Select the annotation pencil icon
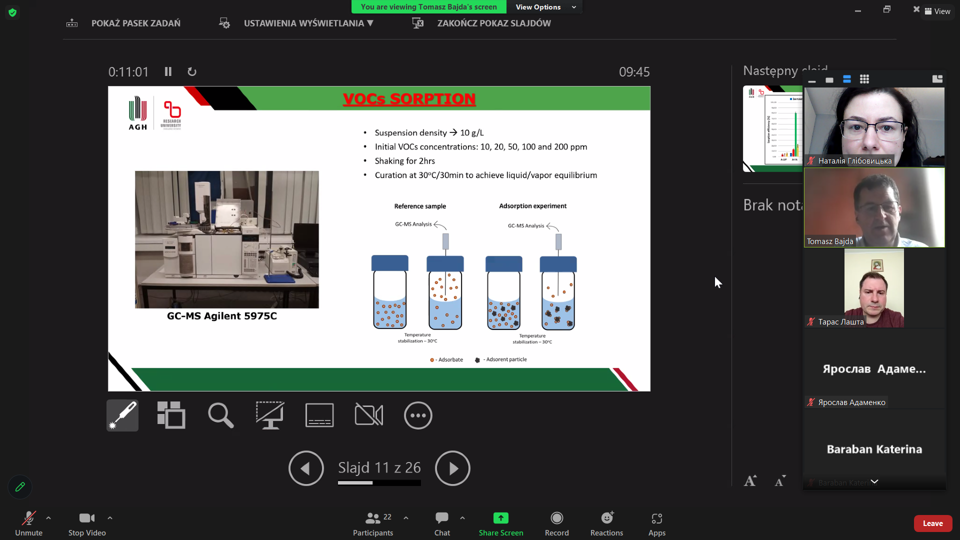 point(20,486)
